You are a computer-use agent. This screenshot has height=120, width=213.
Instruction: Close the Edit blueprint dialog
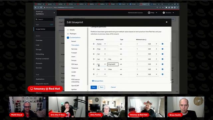click(166, 22)
